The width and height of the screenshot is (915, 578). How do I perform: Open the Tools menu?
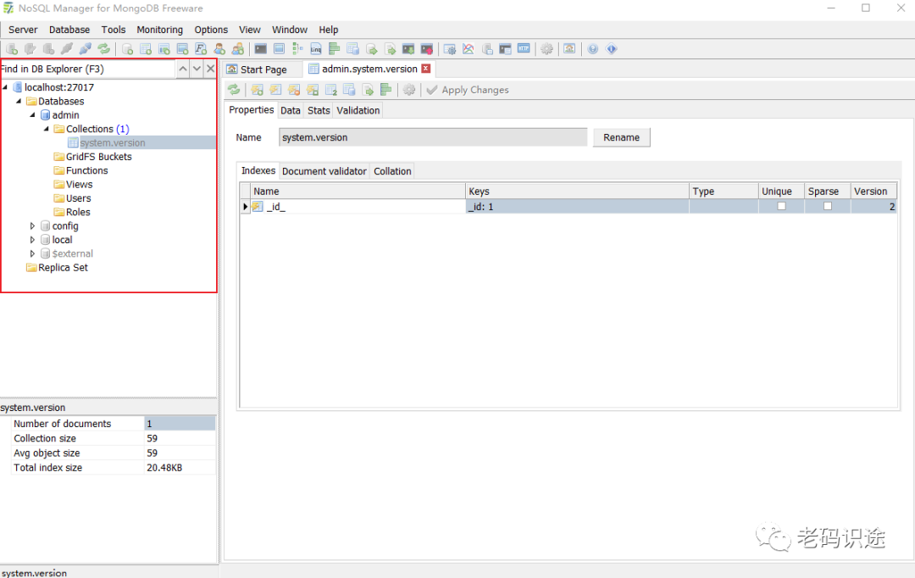coord(114,30)
